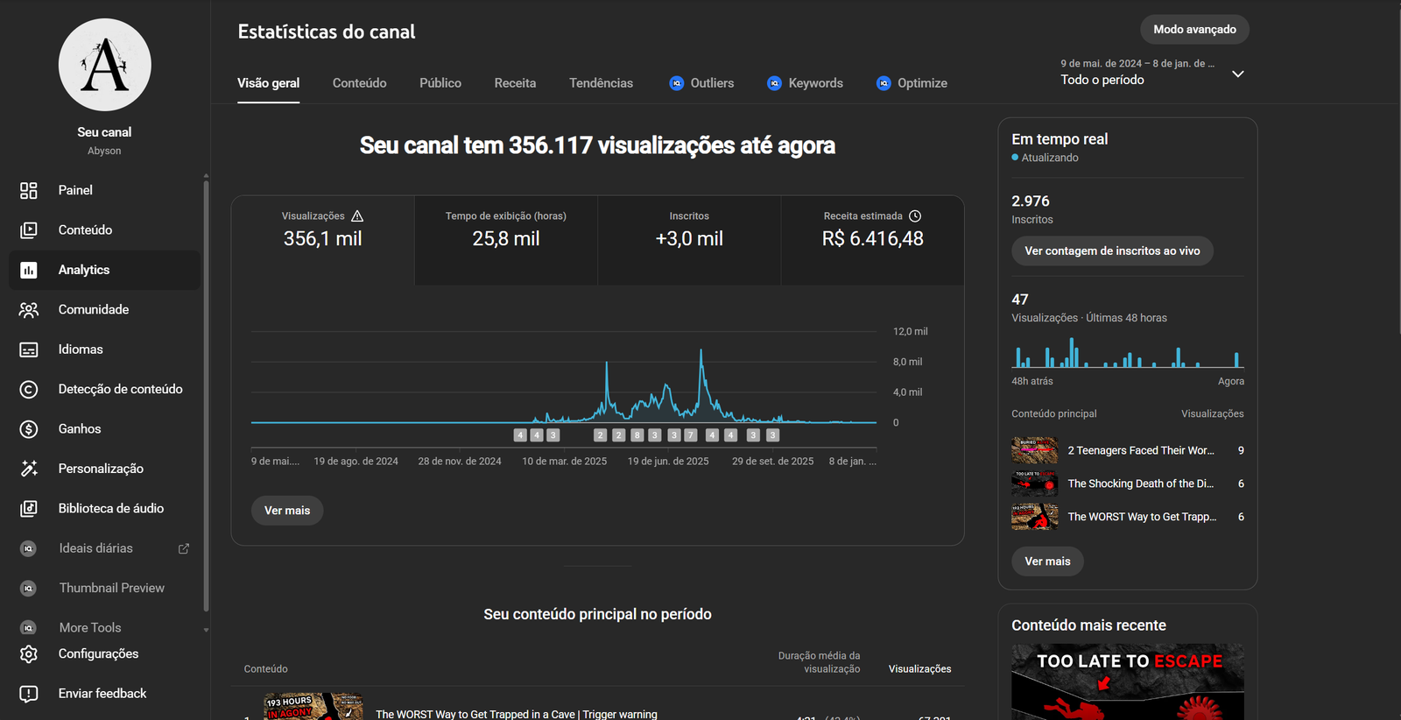Select the Analytics bar chart icon

[x=29, y=270]
